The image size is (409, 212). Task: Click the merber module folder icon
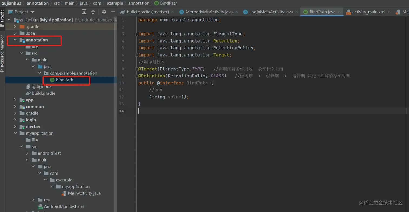click(22, 126)
